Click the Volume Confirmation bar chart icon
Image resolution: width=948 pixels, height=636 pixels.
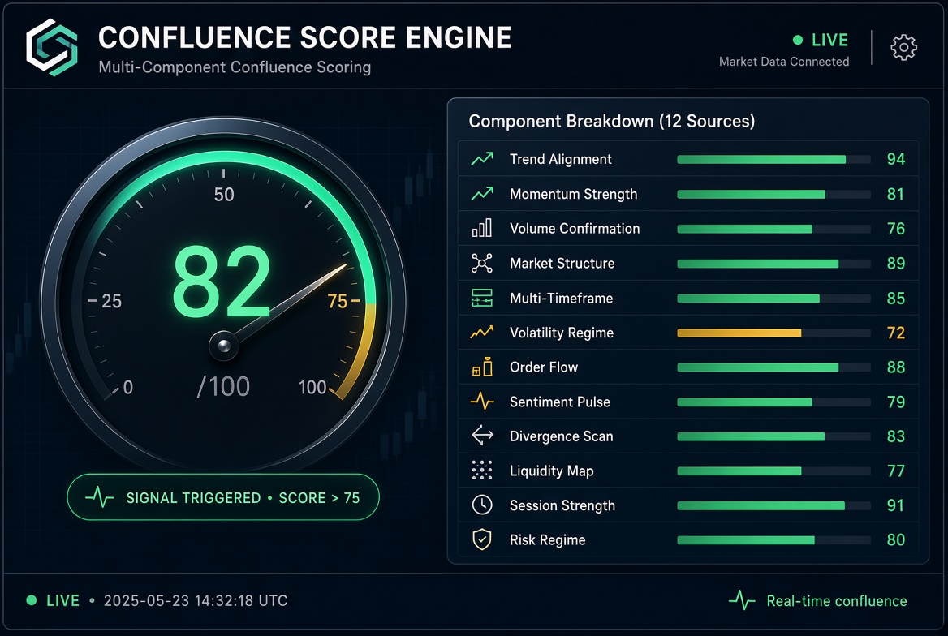(x=482, y=229)
